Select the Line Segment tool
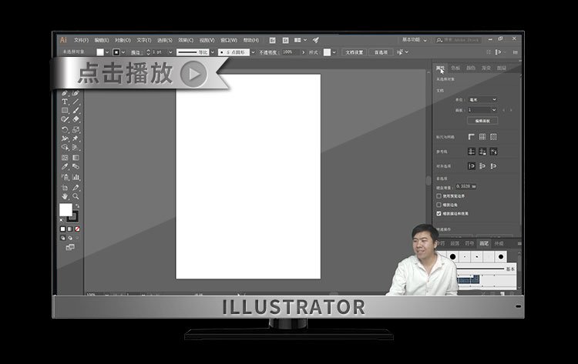This screenshot has width=578, height=364. pyautogui.click(x=76, y=102)
